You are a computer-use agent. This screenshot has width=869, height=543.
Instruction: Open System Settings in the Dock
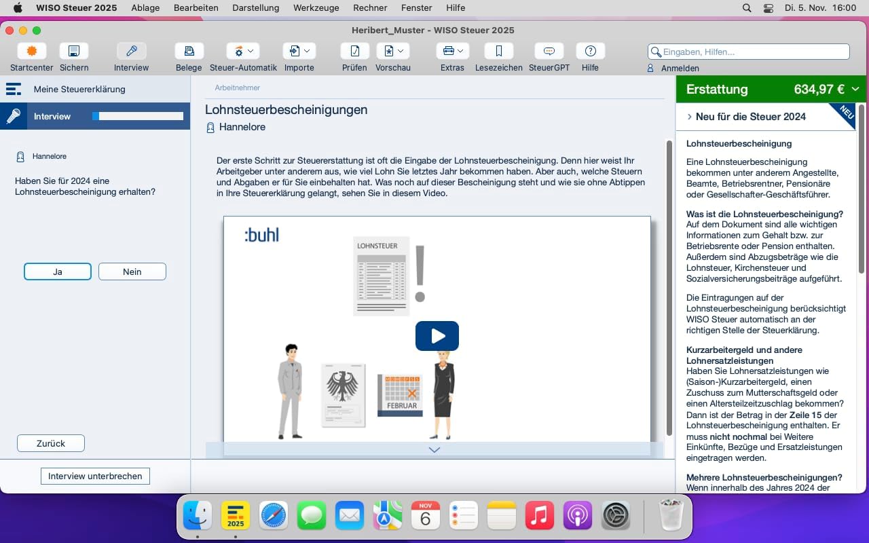(x=616, y=517)
